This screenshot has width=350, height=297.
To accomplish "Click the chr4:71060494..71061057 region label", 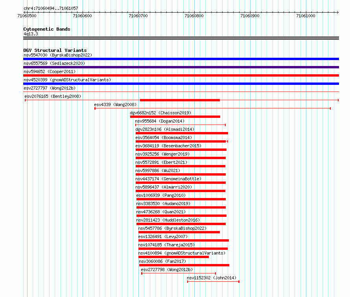I will tap(51, 8).
